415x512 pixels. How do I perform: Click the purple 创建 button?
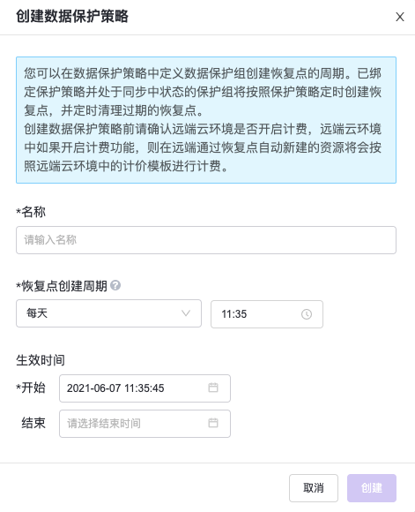tap(372, 488)
